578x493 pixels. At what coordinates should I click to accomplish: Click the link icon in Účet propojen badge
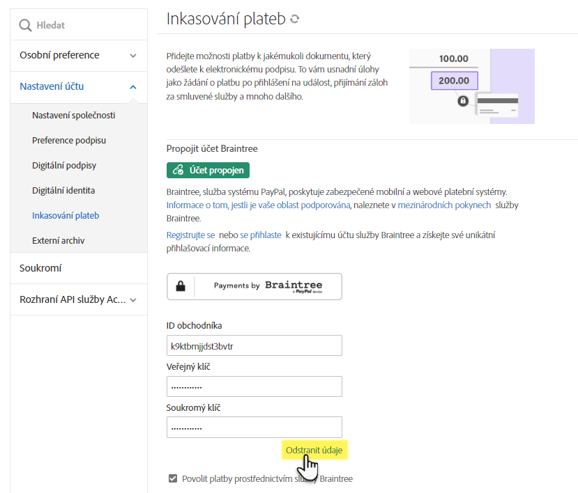178,170
